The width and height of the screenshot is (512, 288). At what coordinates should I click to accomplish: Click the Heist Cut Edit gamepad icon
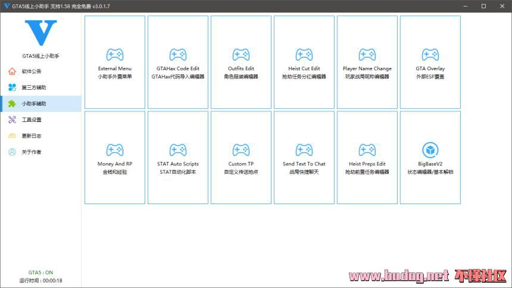pos(304,55)
